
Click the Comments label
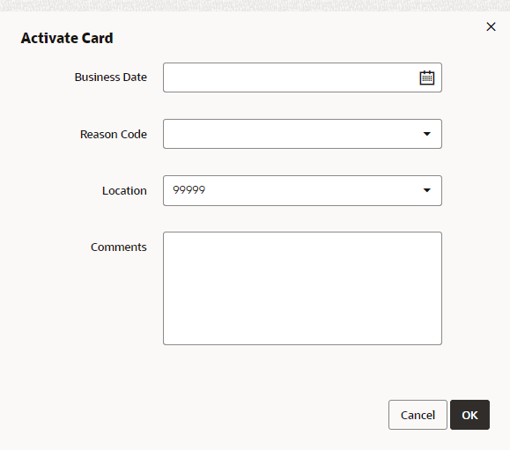pos(119,247)
